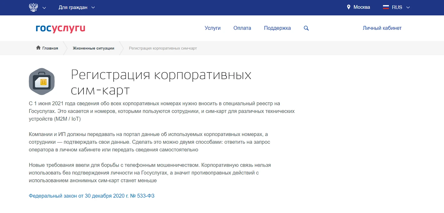The image size is (444, 213).
Task: Click the SIM card briefcase icon
Action: [x=42, y=81]
